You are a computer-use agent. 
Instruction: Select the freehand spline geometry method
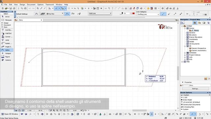pyautogui.click(x=79, y=14)
